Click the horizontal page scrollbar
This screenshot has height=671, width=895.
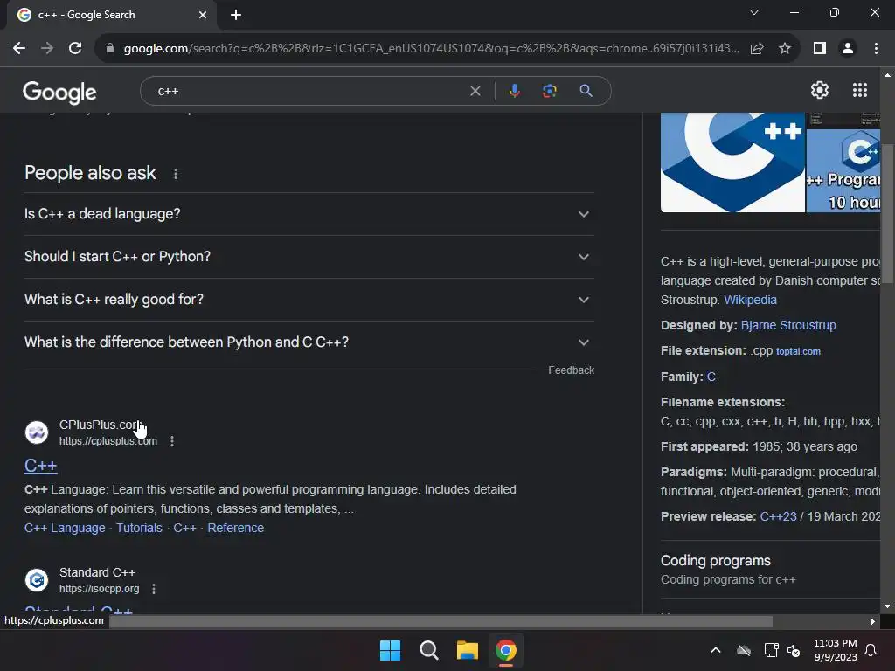click(441, 621)
